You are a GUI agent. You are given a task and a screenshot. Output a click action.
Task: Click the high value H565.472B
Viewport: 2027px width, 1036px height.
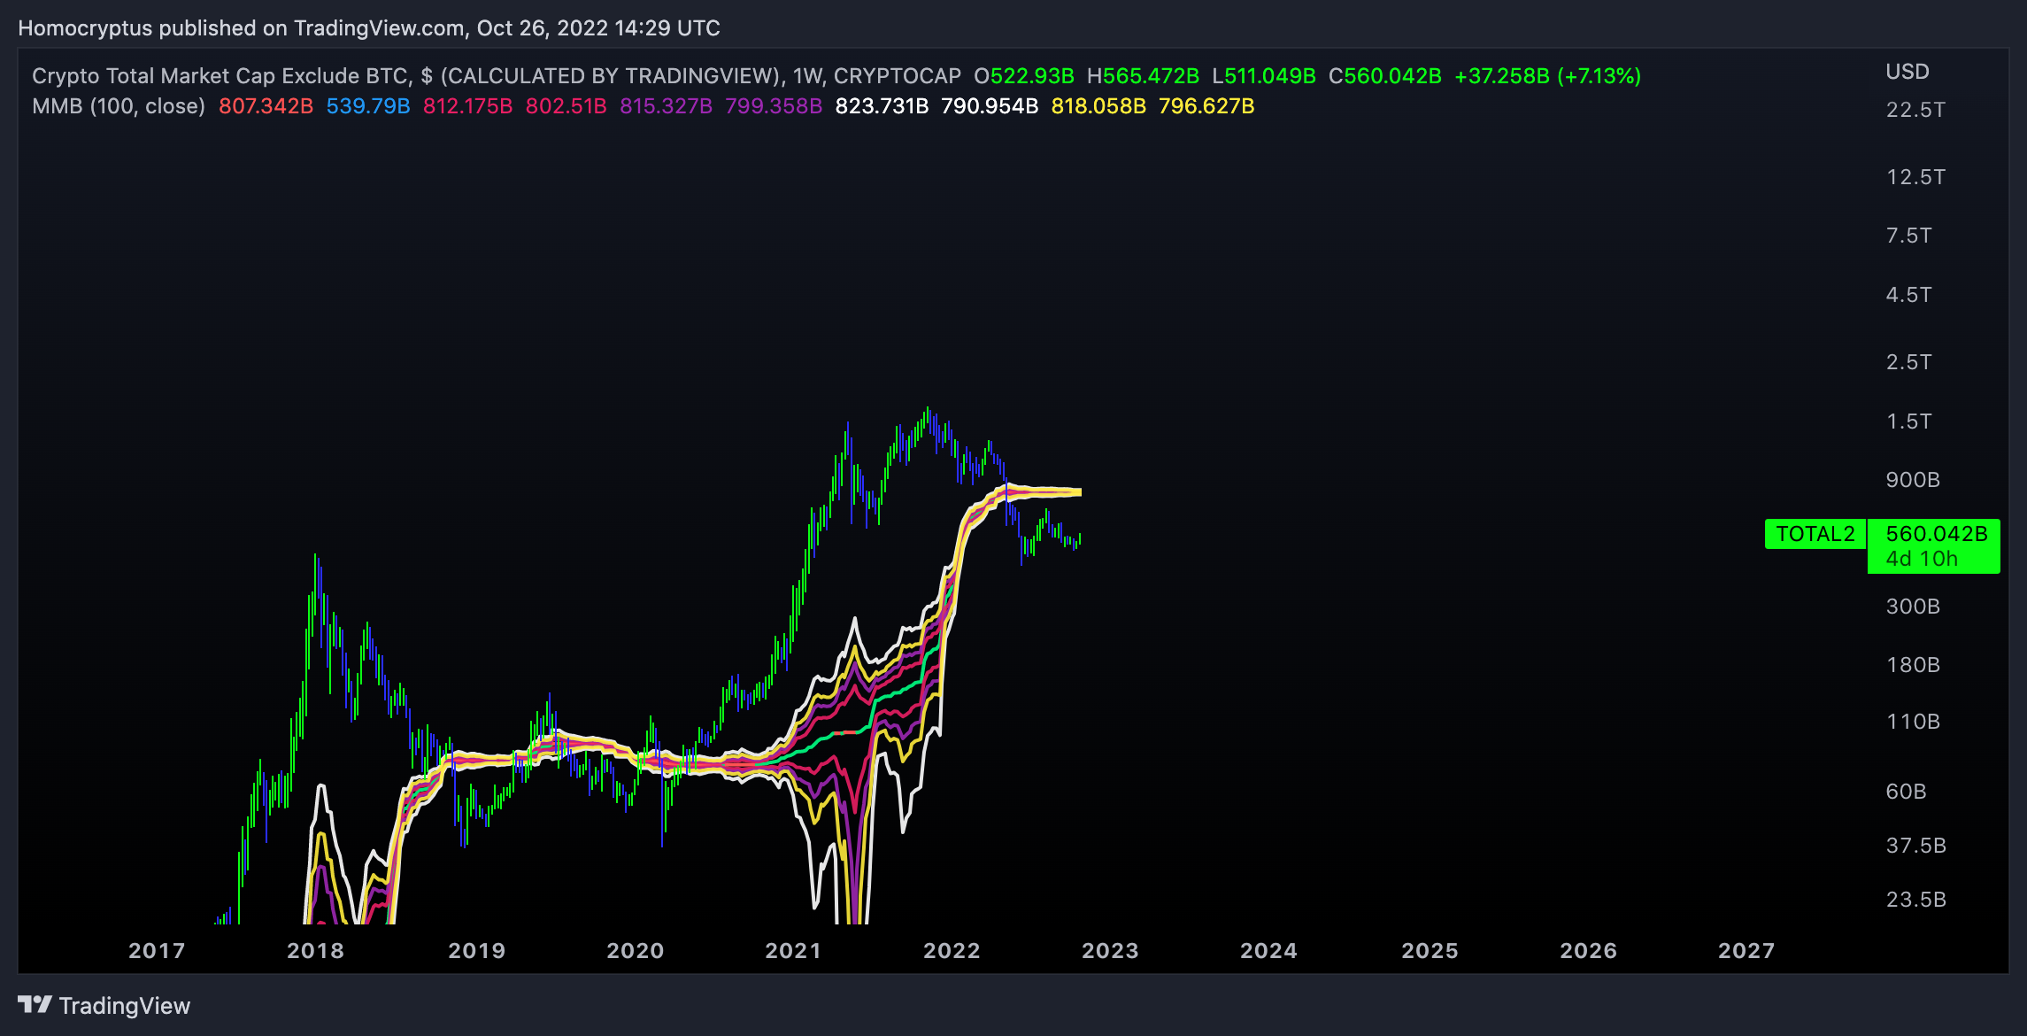coord(1143,76)
